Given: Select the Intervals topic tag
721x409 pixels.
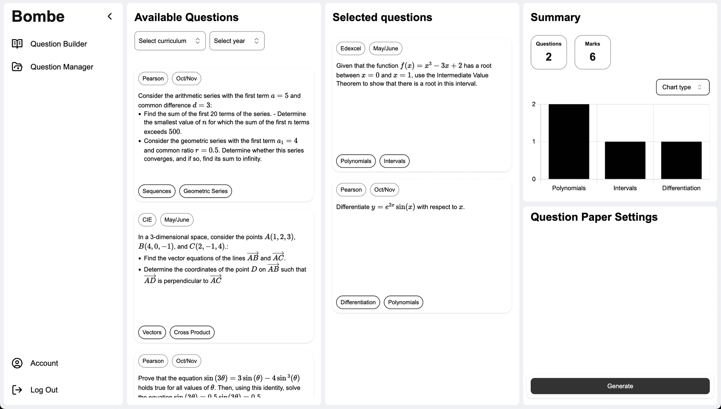Looking at the screenshot, I should click(x=395, y=161).
